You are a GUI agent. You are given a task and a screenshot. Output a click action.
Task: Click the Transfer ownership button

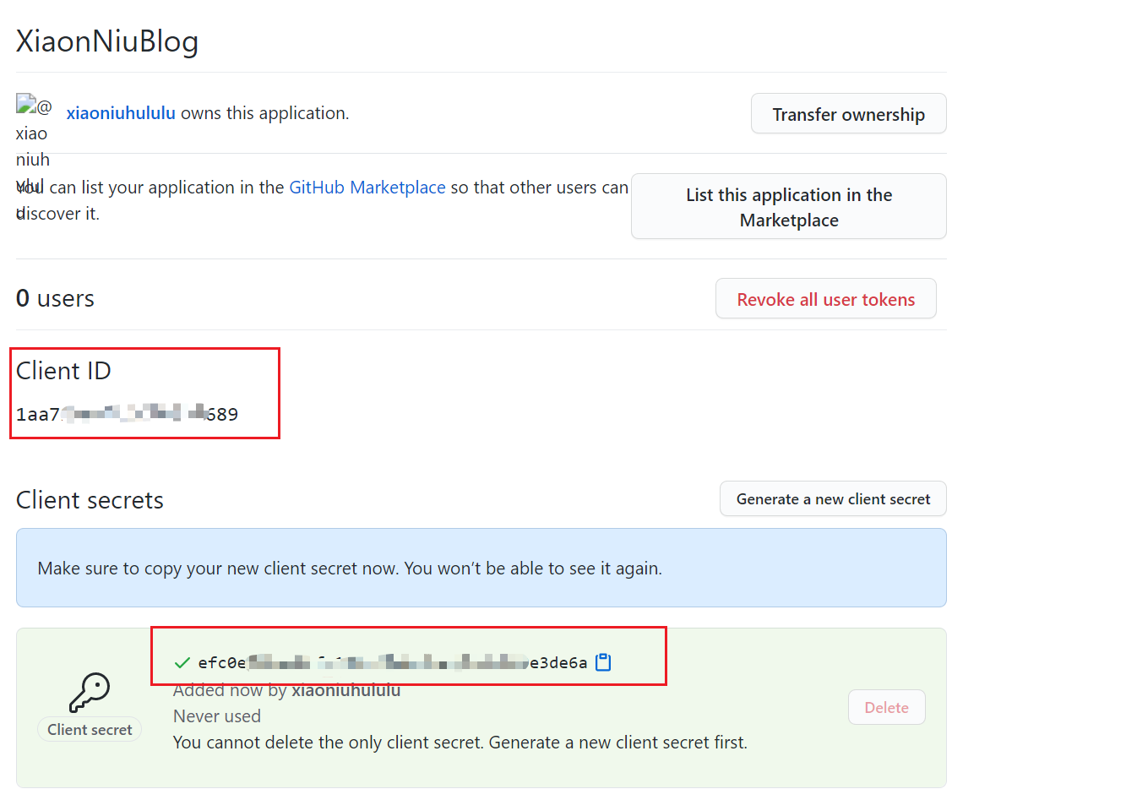tap(848, 114)
